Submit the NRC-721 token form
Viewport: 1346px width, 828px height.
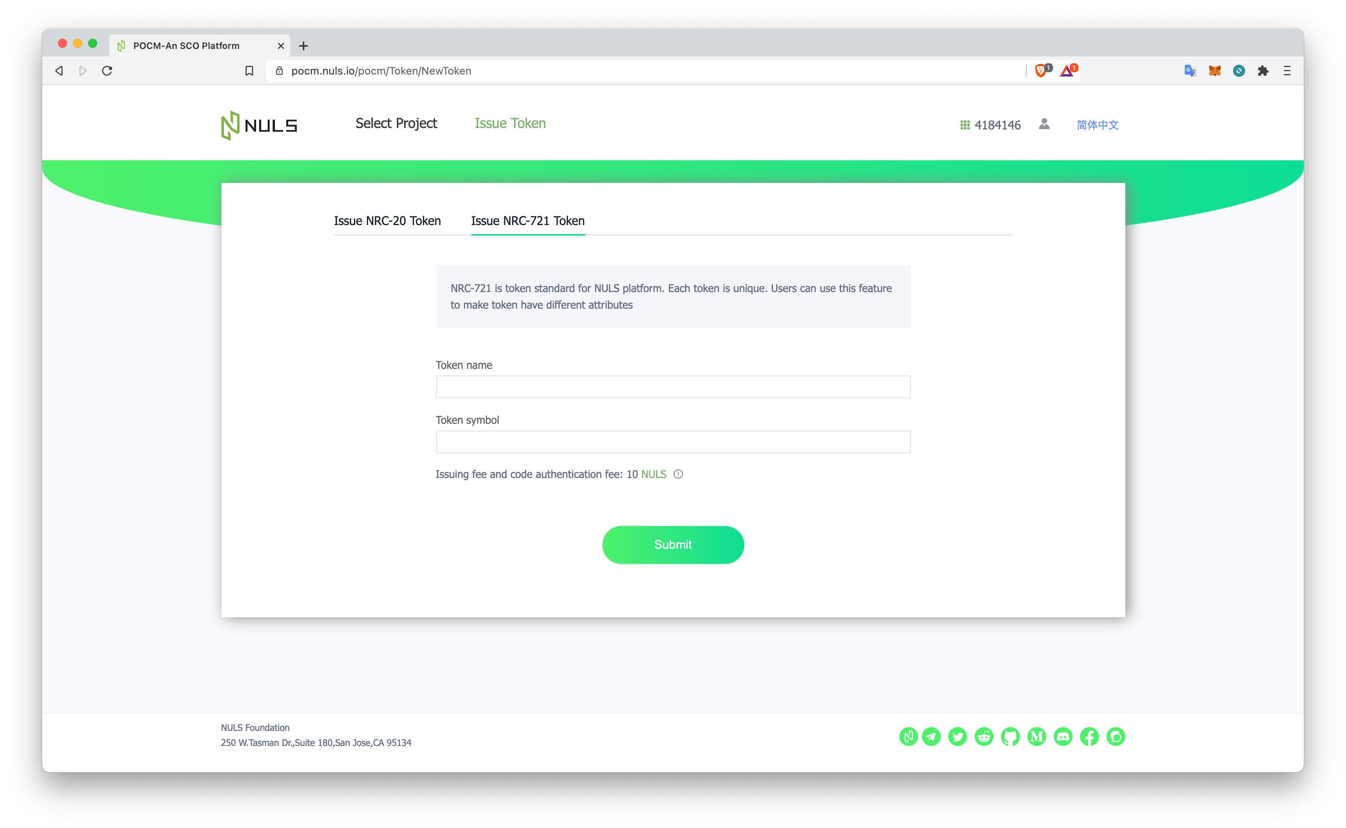coord(673,545)
